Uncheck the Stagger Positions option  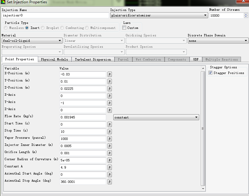point(211,73)
